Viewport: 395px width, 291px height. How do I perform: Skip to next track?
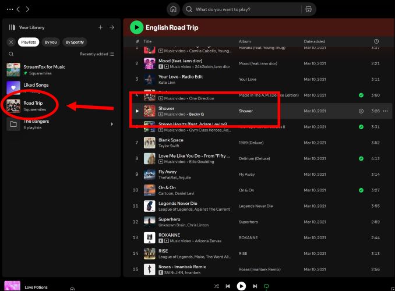point(255,286)
